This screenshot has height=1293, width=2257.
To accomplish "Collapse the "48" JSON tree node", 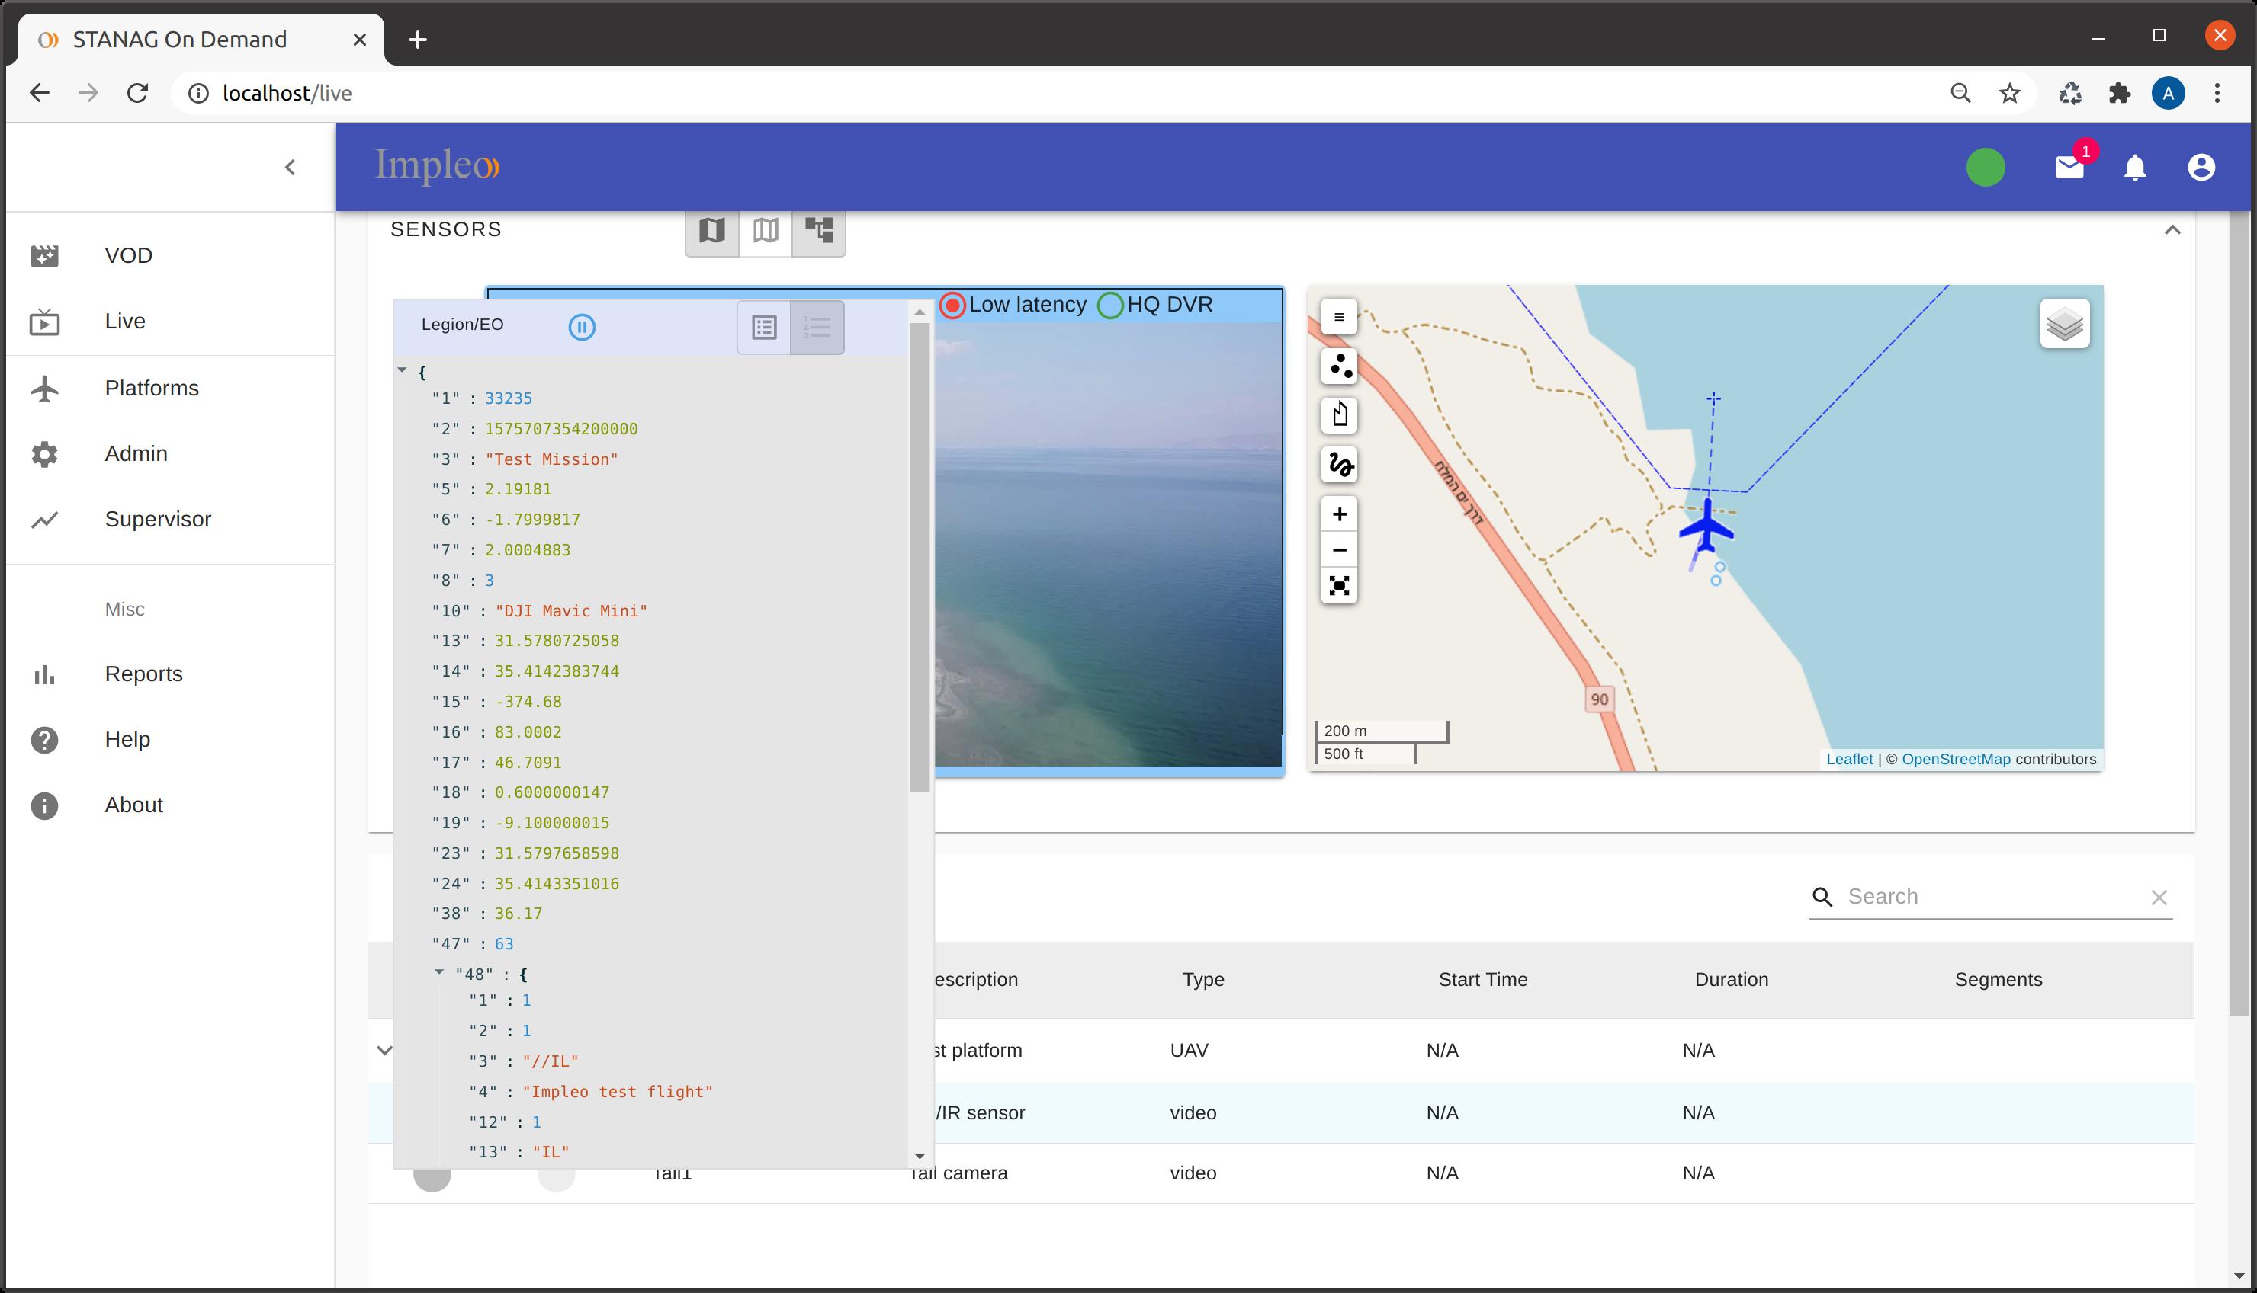I will [x=439, y=972].
